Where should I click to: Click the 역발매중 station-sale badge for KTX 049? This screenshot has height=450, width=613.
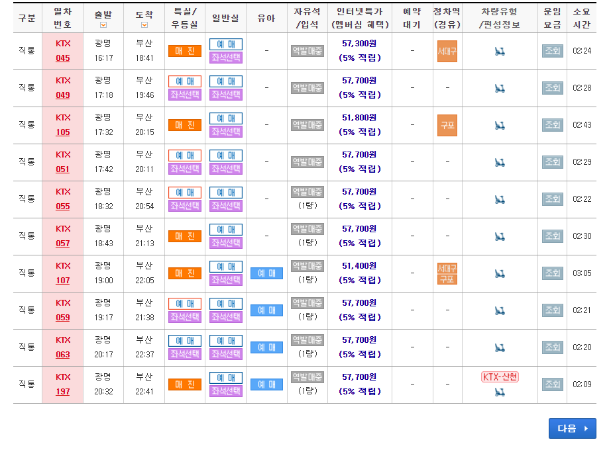306,87
